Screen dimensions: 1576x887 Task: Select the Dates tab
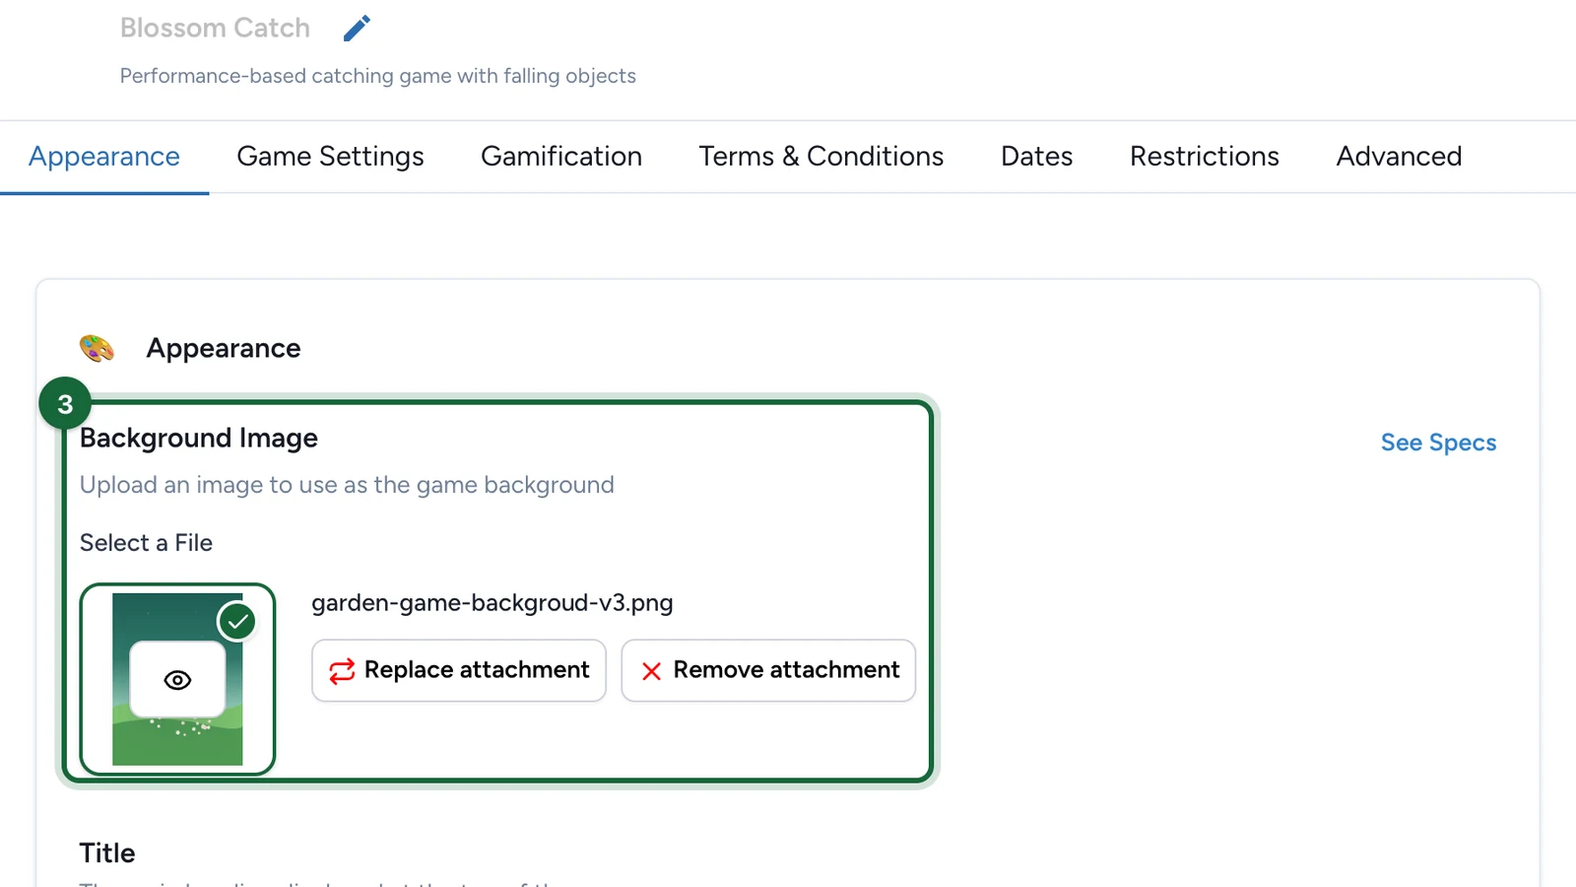(x=1036, y=157)
